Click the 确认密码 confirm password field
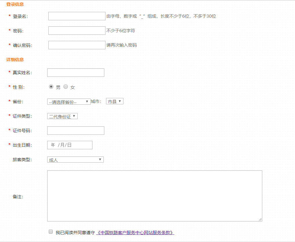This screenshot has height=242, width=295. pos(77,45)
